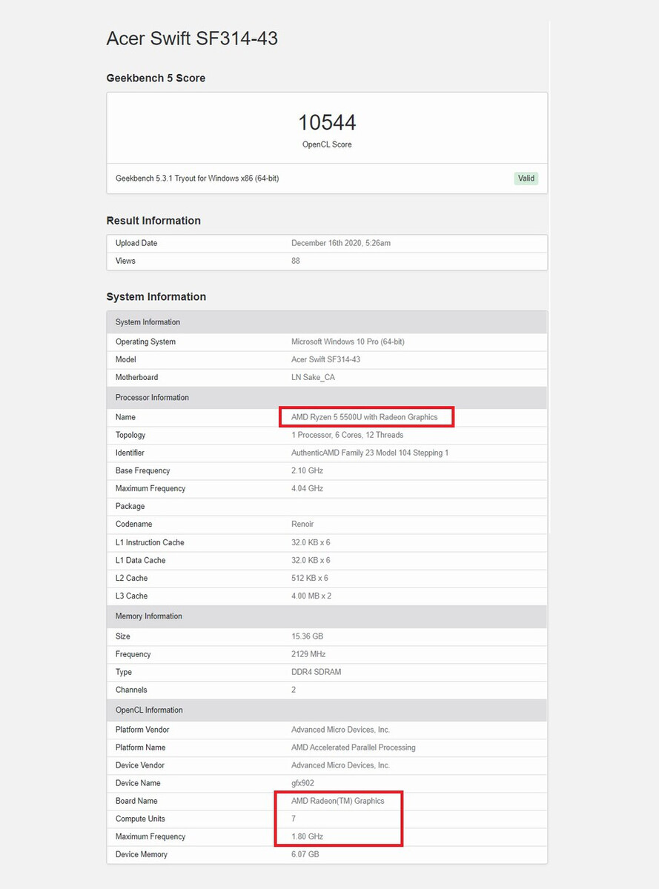Click the Views count of 88
659x889 pixels.
[296, 261]
